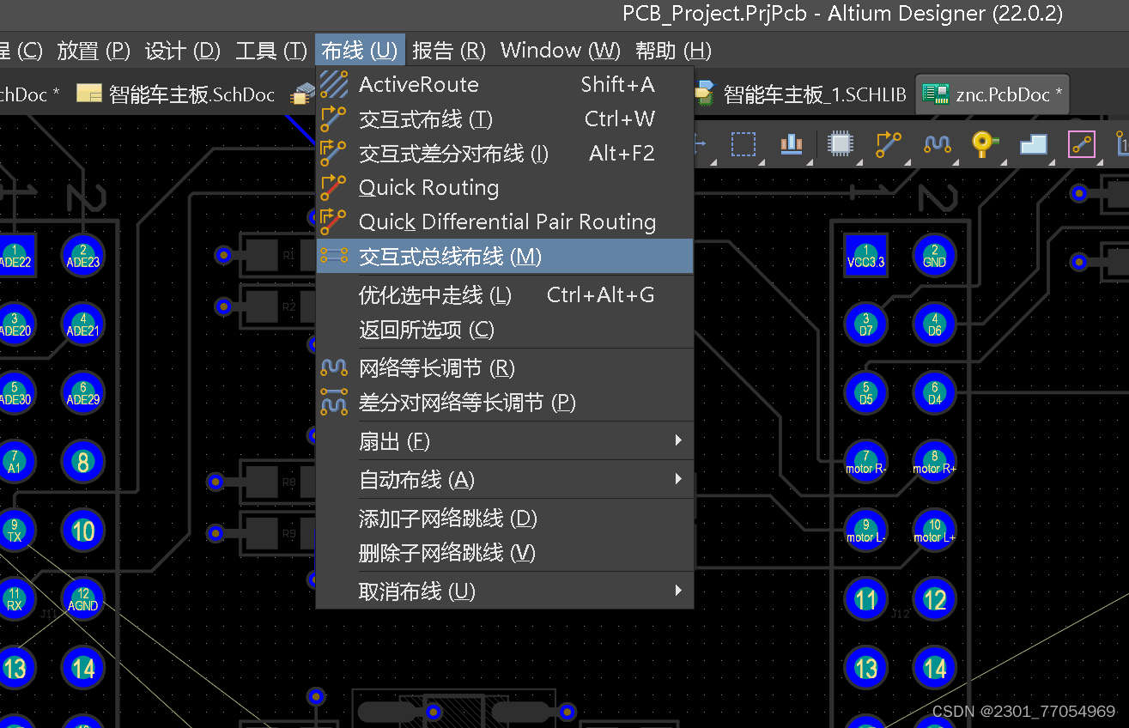1129x728 pixels.
Task: Click pad 1 VCC3.3 on the PCB
Action: click(x=865, y=256)
